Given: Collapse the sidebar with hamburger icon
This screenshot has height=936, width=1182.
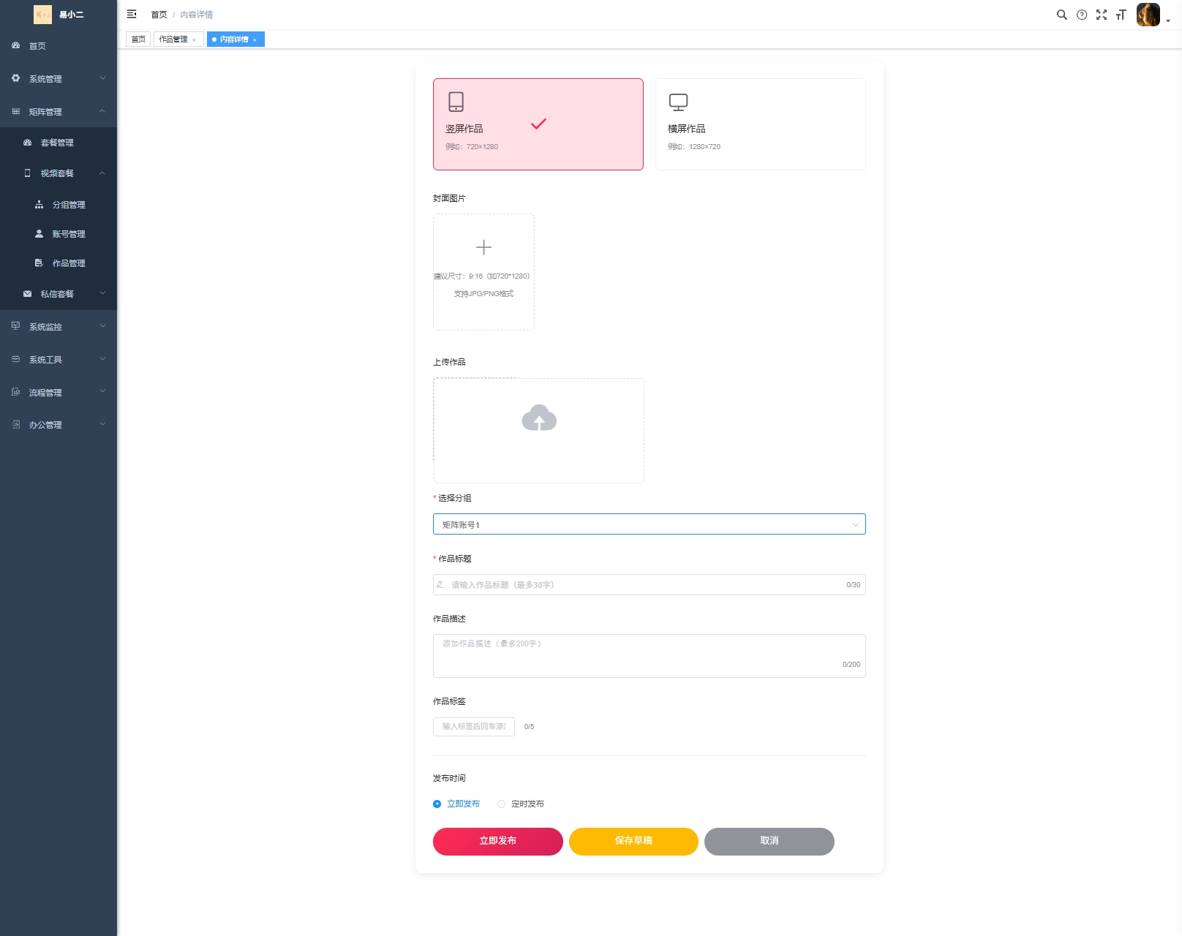Looking at the screenshot, I should click(x=132, y=14).
